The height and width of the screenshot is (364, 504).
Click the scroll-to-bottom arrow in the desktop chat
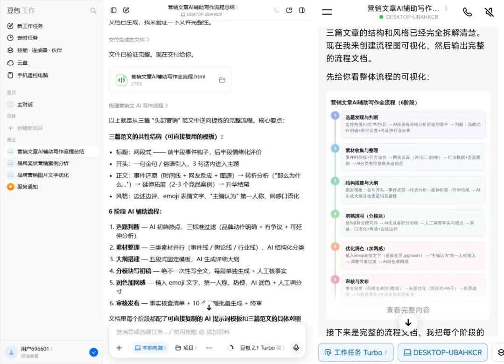(209, 308)
